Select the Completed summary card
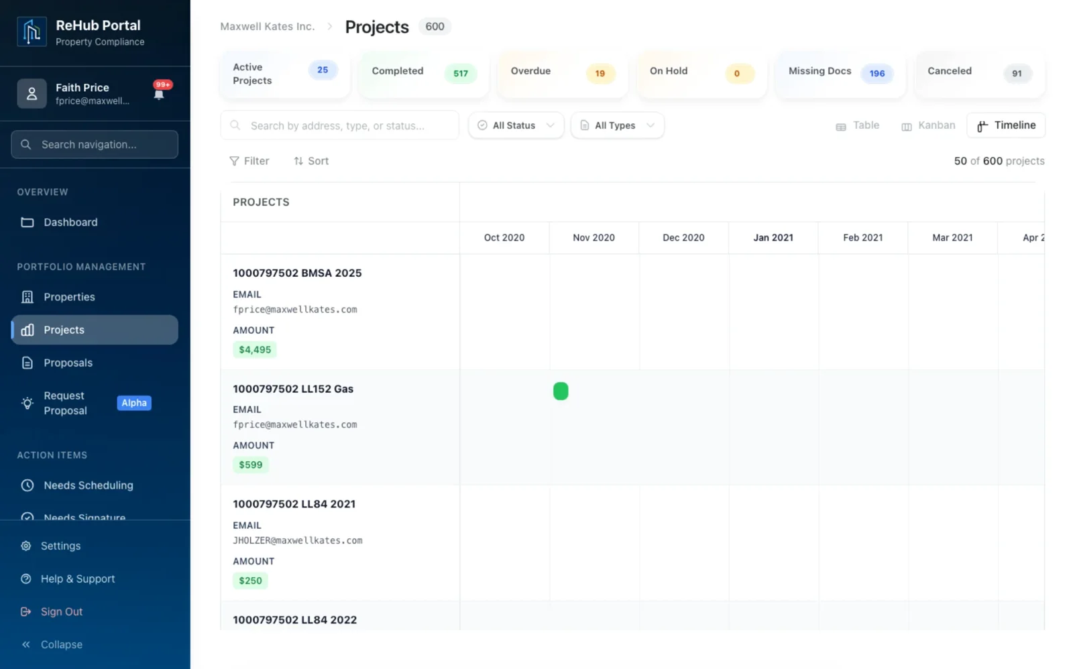This screenshot has width=1073, height=669. pos(424,74)
